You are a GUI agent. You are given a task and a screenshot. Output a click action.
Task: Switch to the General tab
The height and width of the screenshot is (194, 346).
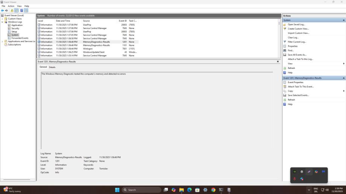[43, 67]
